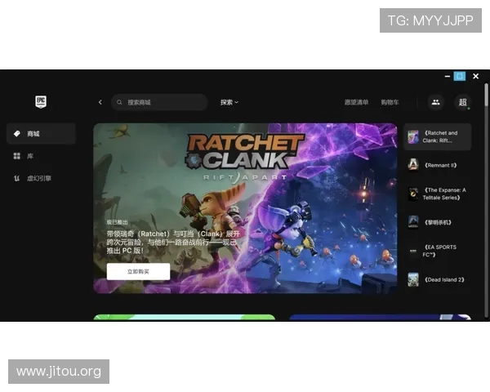Select The Expanse: A Telltale Series entry
Image resolution: width=490 pixels, height=392 pixels.
(438, 194)
